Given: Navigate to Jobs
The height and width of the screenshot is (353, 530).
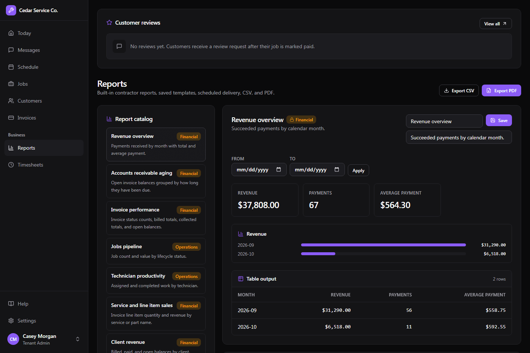Looking at the screenshot, I should point(44,84).
